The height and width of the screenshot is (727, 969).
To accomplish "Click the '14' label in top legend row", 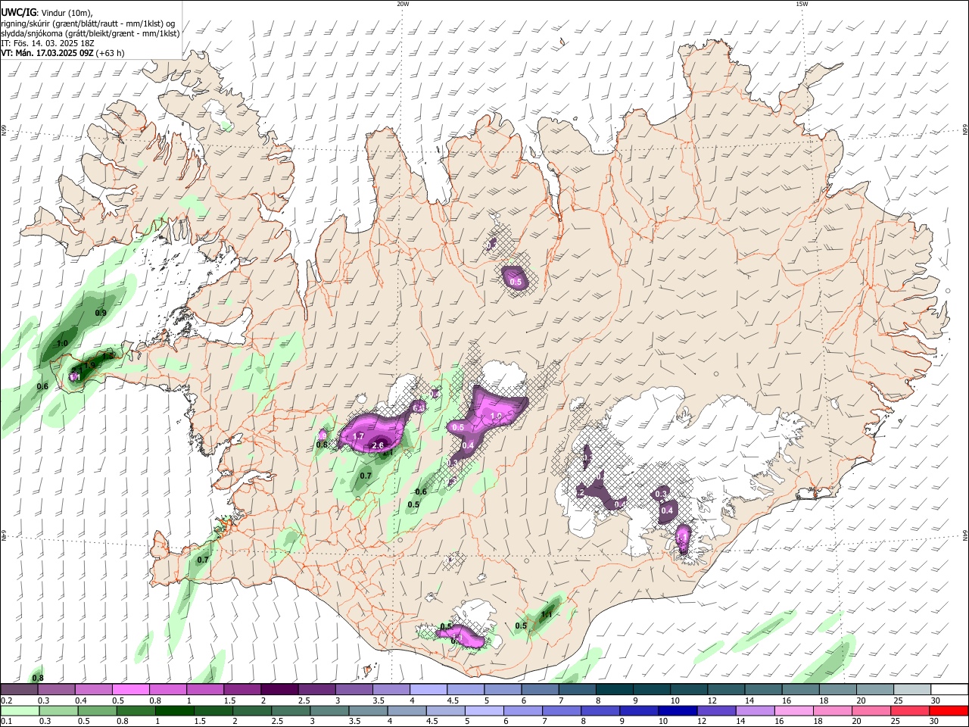I will click(749, 700).
